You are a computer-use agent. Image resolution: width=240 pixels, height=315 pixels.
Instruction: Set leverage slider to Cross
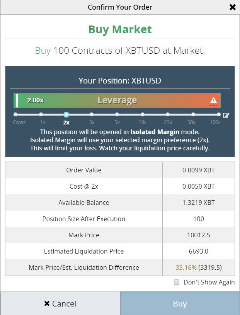tap(15, 114)
